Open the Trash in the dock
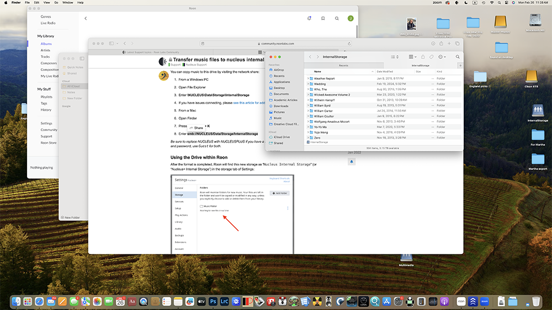The width and height of the screenshot is (552, 310). pos(536,301)
